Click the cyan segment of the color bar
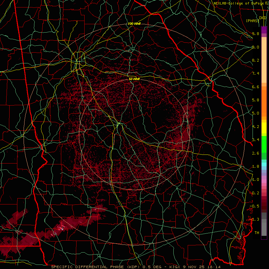This screenshot has height=269, width=269. (x=264, y=164)
